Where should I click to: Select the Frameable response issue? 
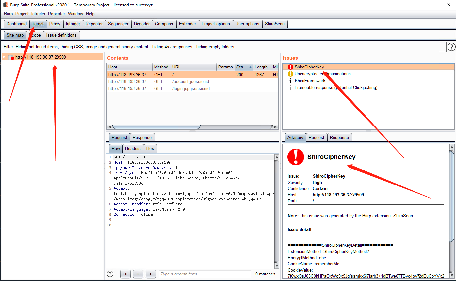coord(368,87)
